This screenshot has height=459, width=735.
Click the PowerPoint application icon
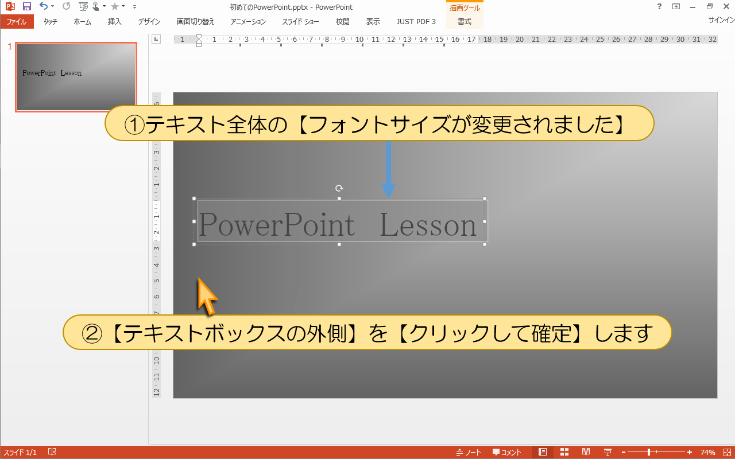click(10, 7)
